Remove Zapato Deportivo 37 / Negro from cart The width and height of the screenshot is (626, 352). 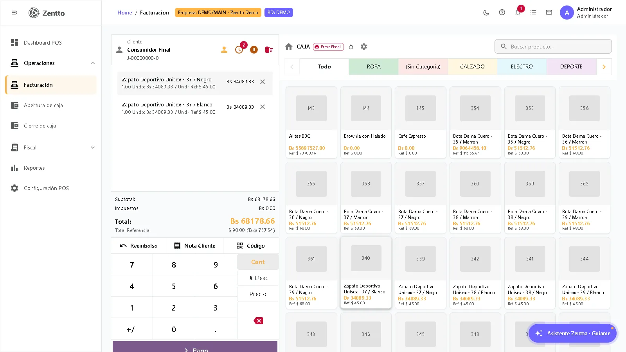(263, 82)
